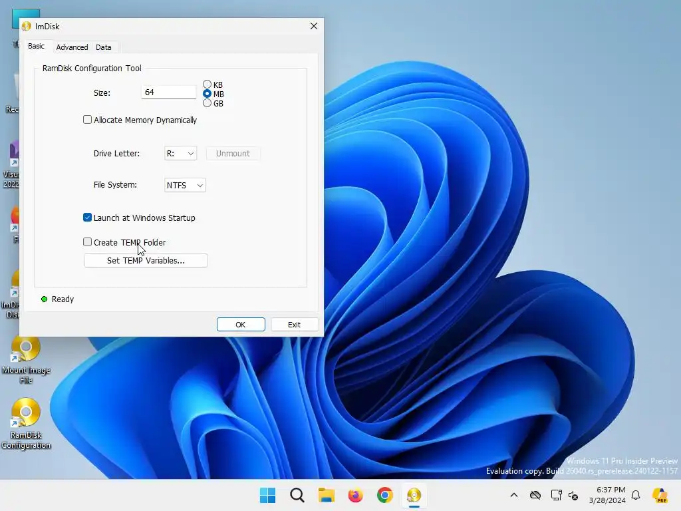
Task: Click the Exit button
Action: (x=295, y=325)
